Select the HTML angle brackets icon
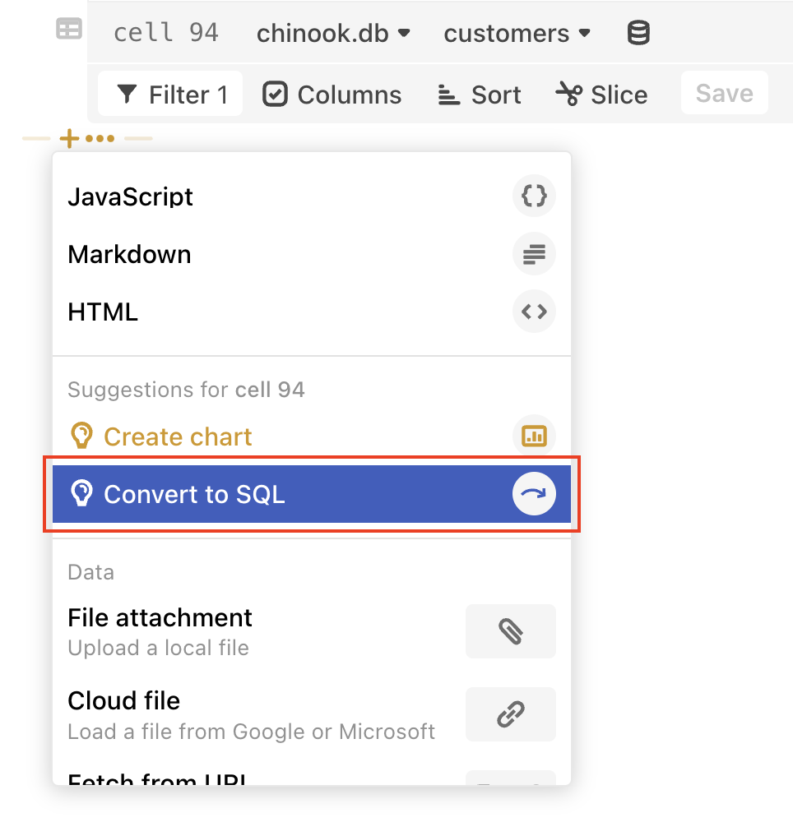Image resolution: width=793 pixels, height=822 pixels. click(x=534, y=312)
